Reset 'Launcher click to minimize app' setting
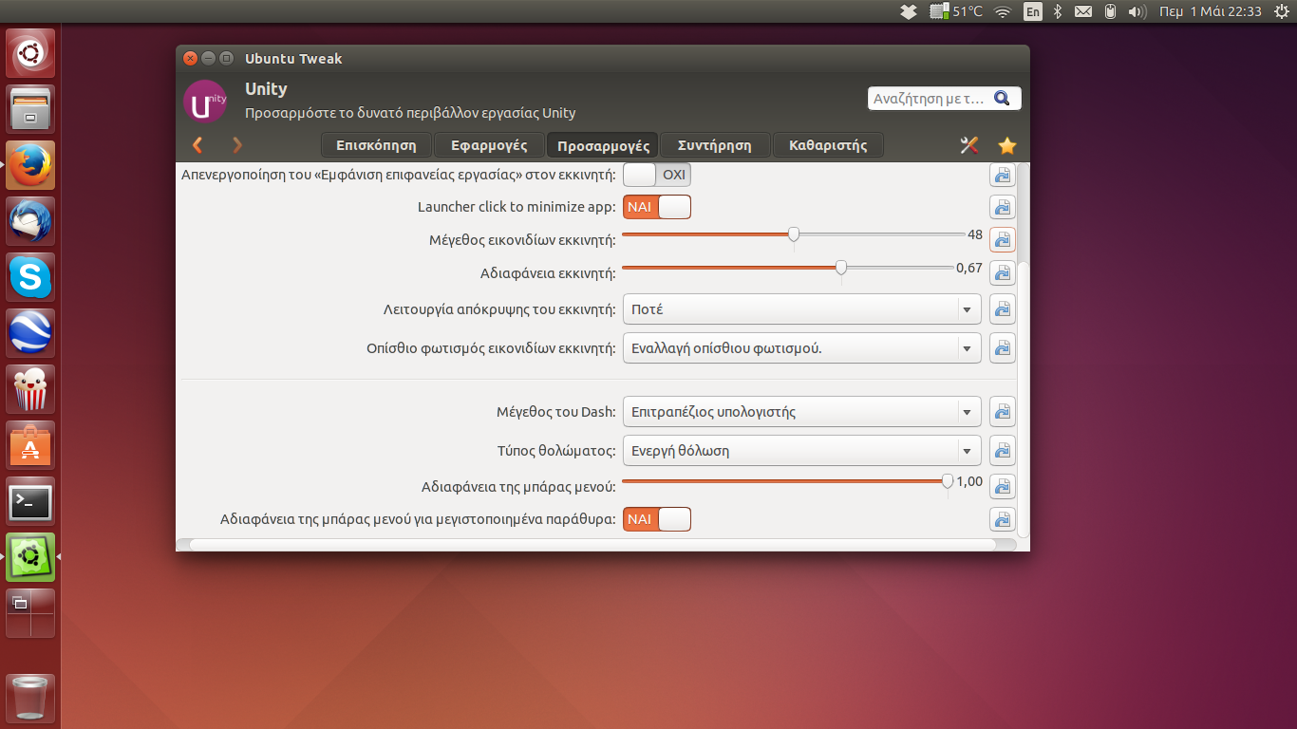This screenshot has width=1297, height=729. tap(1003, 208)
